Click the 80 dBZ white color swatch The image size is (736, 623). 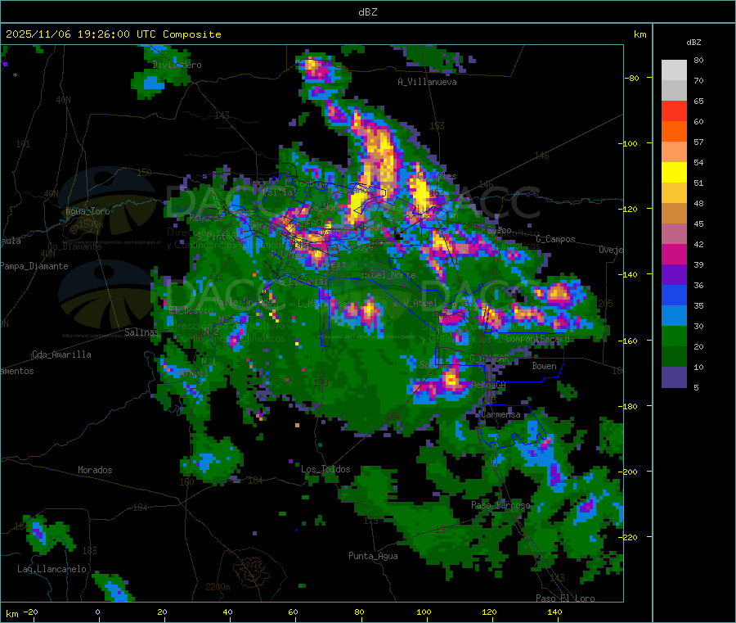tap(674, 70)
